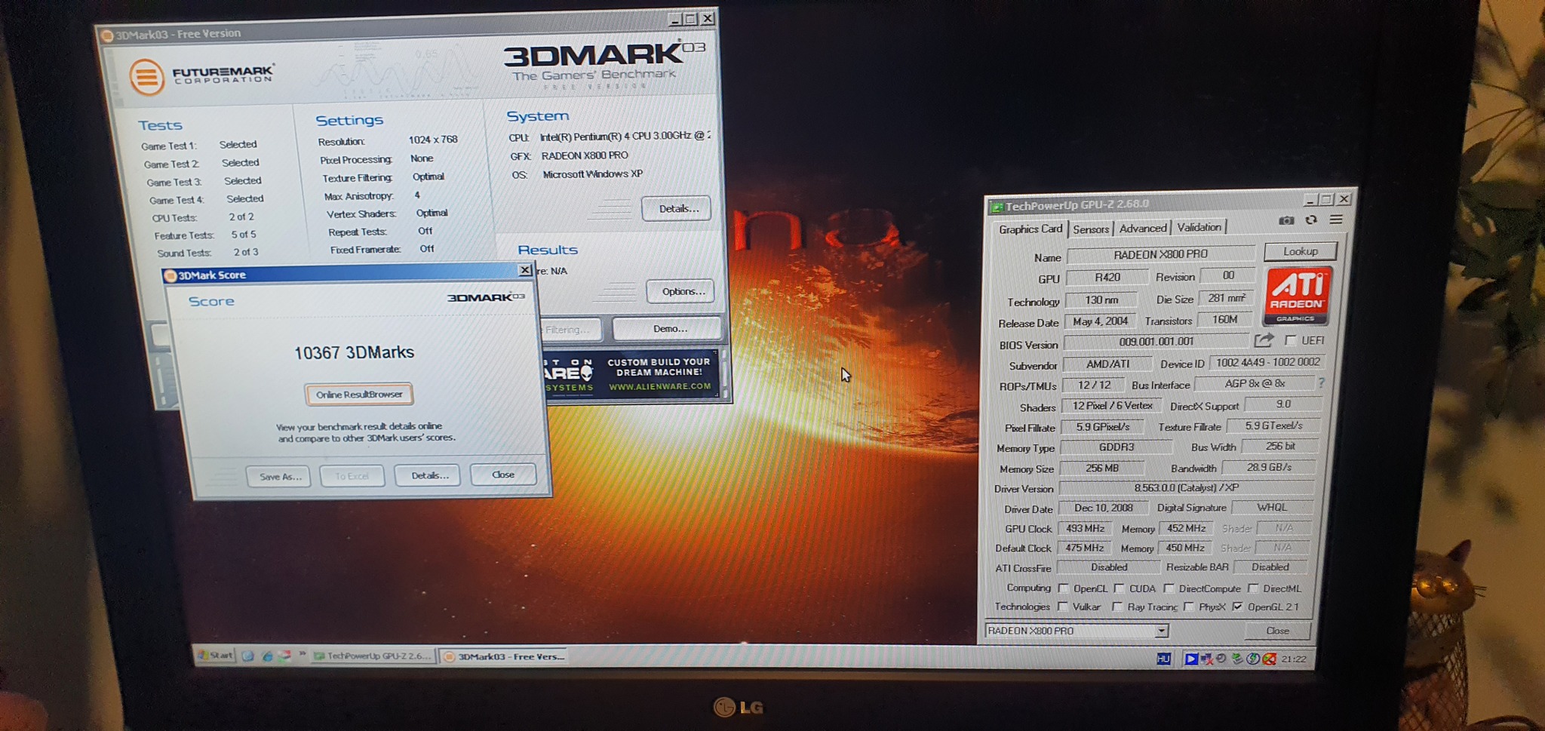Toggle the UEFI checkbox
1545x731 pixels.
(x=1291, y=340)
